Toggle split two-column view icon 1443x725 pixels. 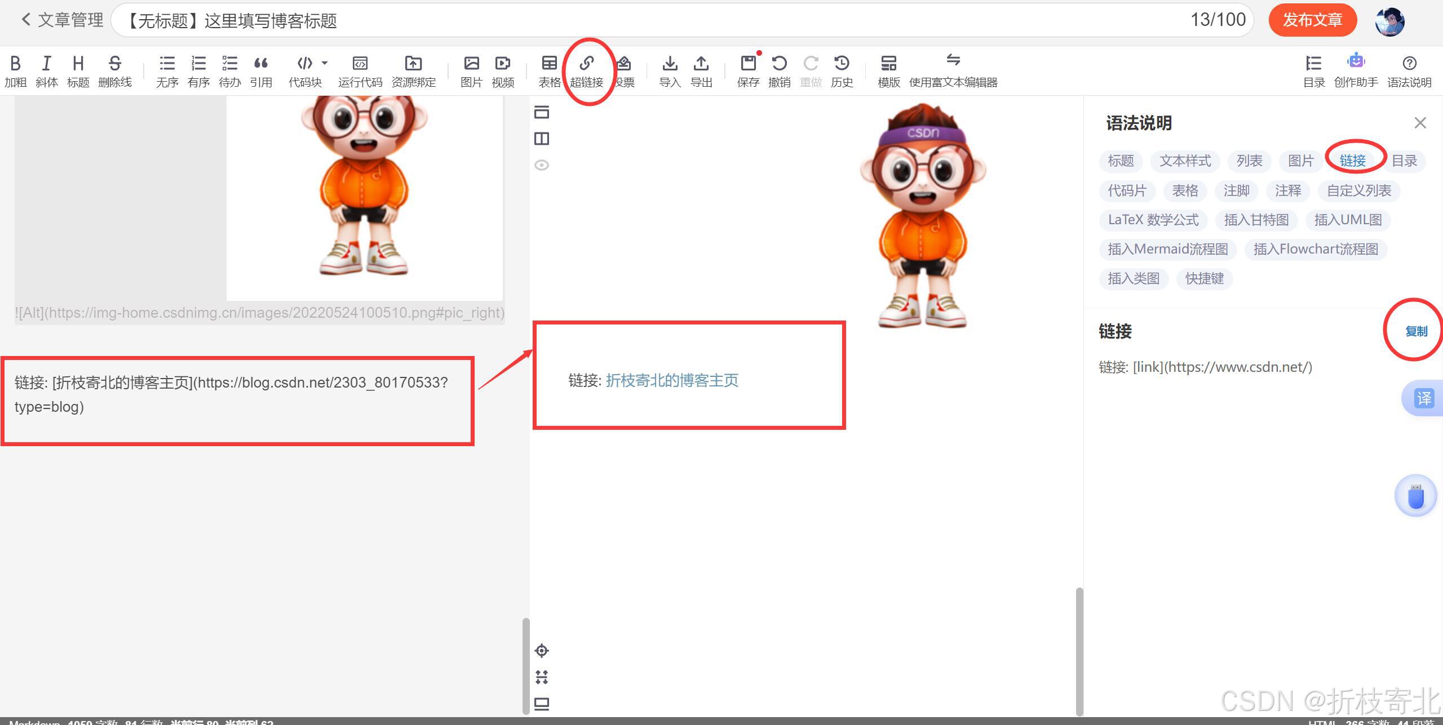point(542,139)
